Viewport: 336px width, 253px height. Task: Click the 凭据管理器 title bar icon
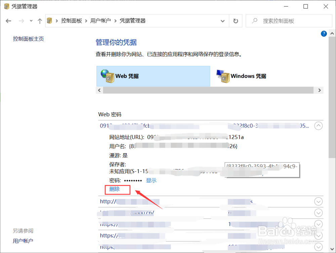tap(6, 6)
